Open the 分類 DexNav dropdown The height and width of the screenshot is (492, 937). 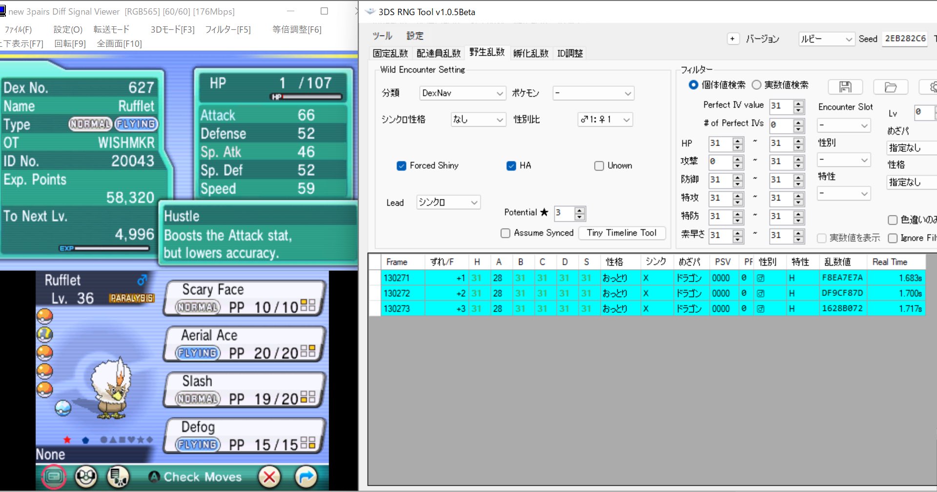(462, 93)
